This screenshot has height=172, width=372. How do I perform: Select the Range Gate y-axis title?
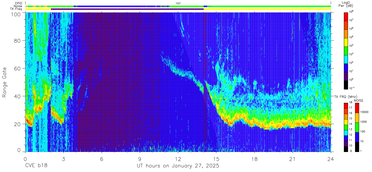coord(5,82)
